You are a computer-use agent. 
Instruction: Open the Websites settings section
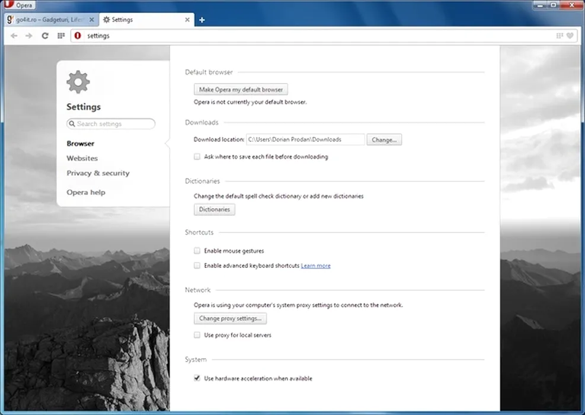click(82, 158)
